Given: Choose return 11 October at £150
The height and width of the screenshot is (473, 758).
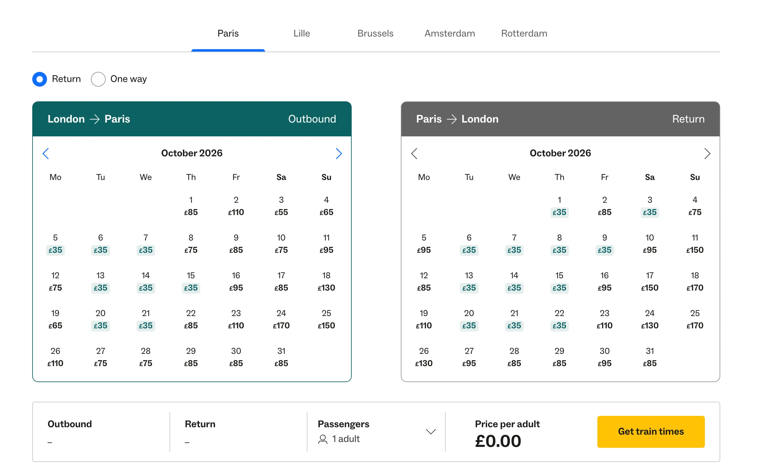Looking at the screenshot, I should pyautogui.click(x=695, y=244).
